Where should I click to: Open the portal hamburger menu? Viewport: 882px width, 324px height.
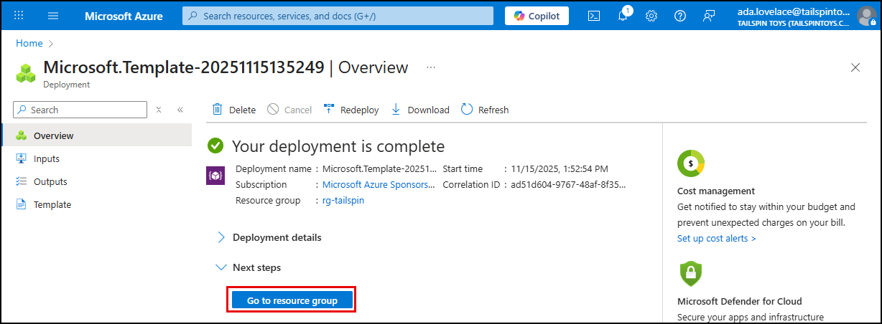(53, 16)
